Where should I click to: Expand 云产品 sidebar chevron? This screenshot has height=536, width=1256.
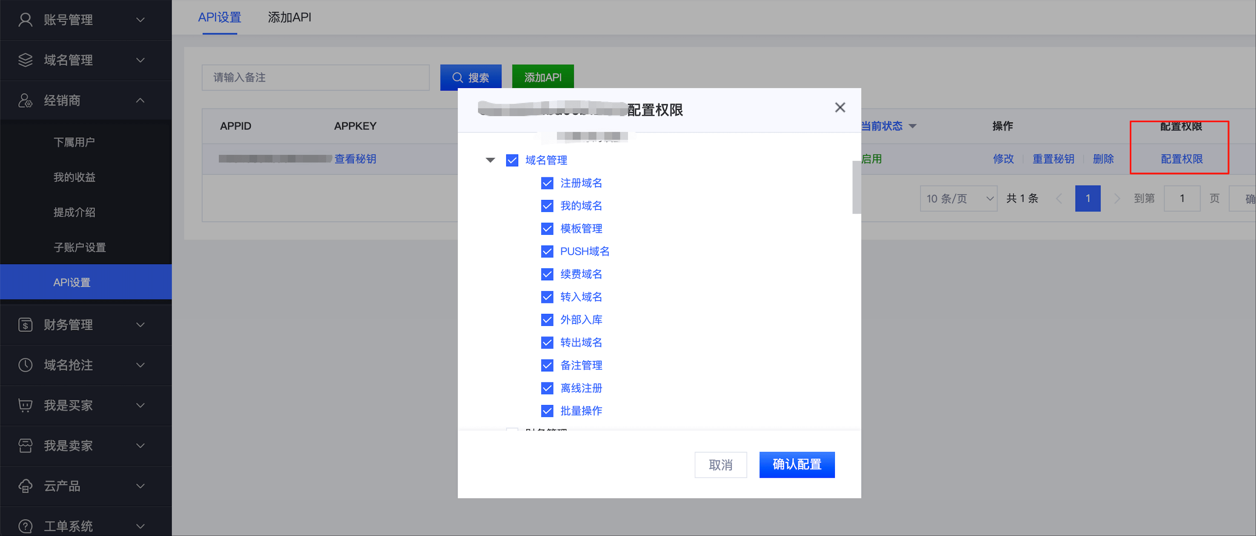pos(141,486)
